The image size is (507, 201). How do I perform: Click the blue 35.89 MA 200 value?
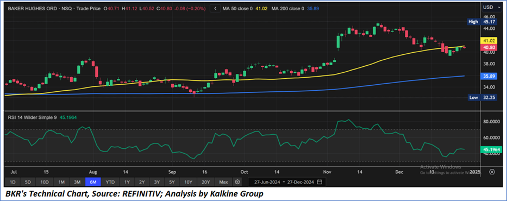[x=314, y=9]
